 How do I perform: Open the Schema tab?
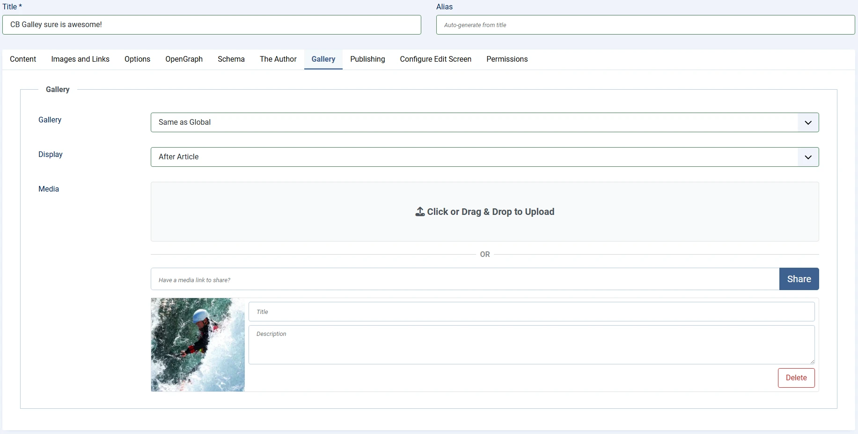(231, 59)
